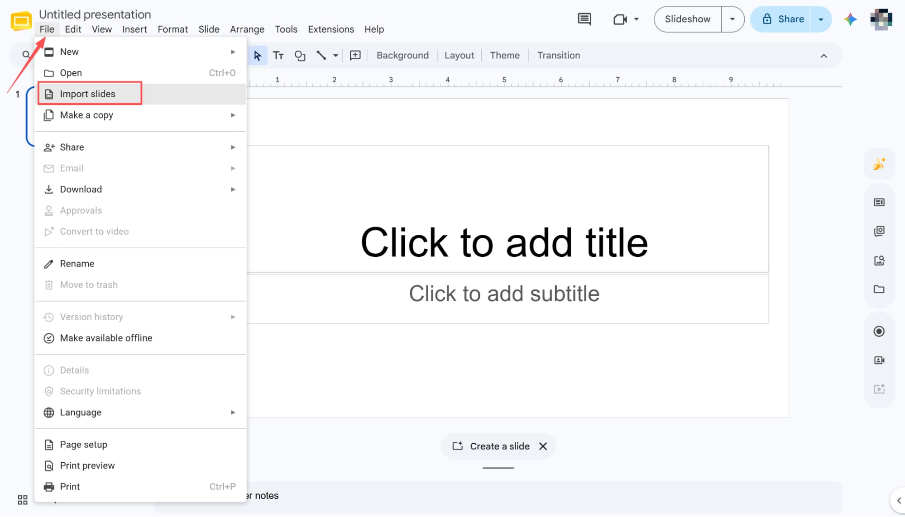This screenshot has height=517, width=905.
Task: Open the slide templates side panel icon
Action: pyautogui.click(x=879, y=202)
